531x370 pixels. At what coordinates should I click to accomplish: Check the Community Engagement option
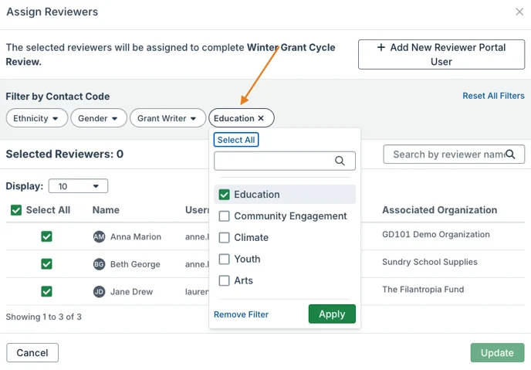point(224,216)
